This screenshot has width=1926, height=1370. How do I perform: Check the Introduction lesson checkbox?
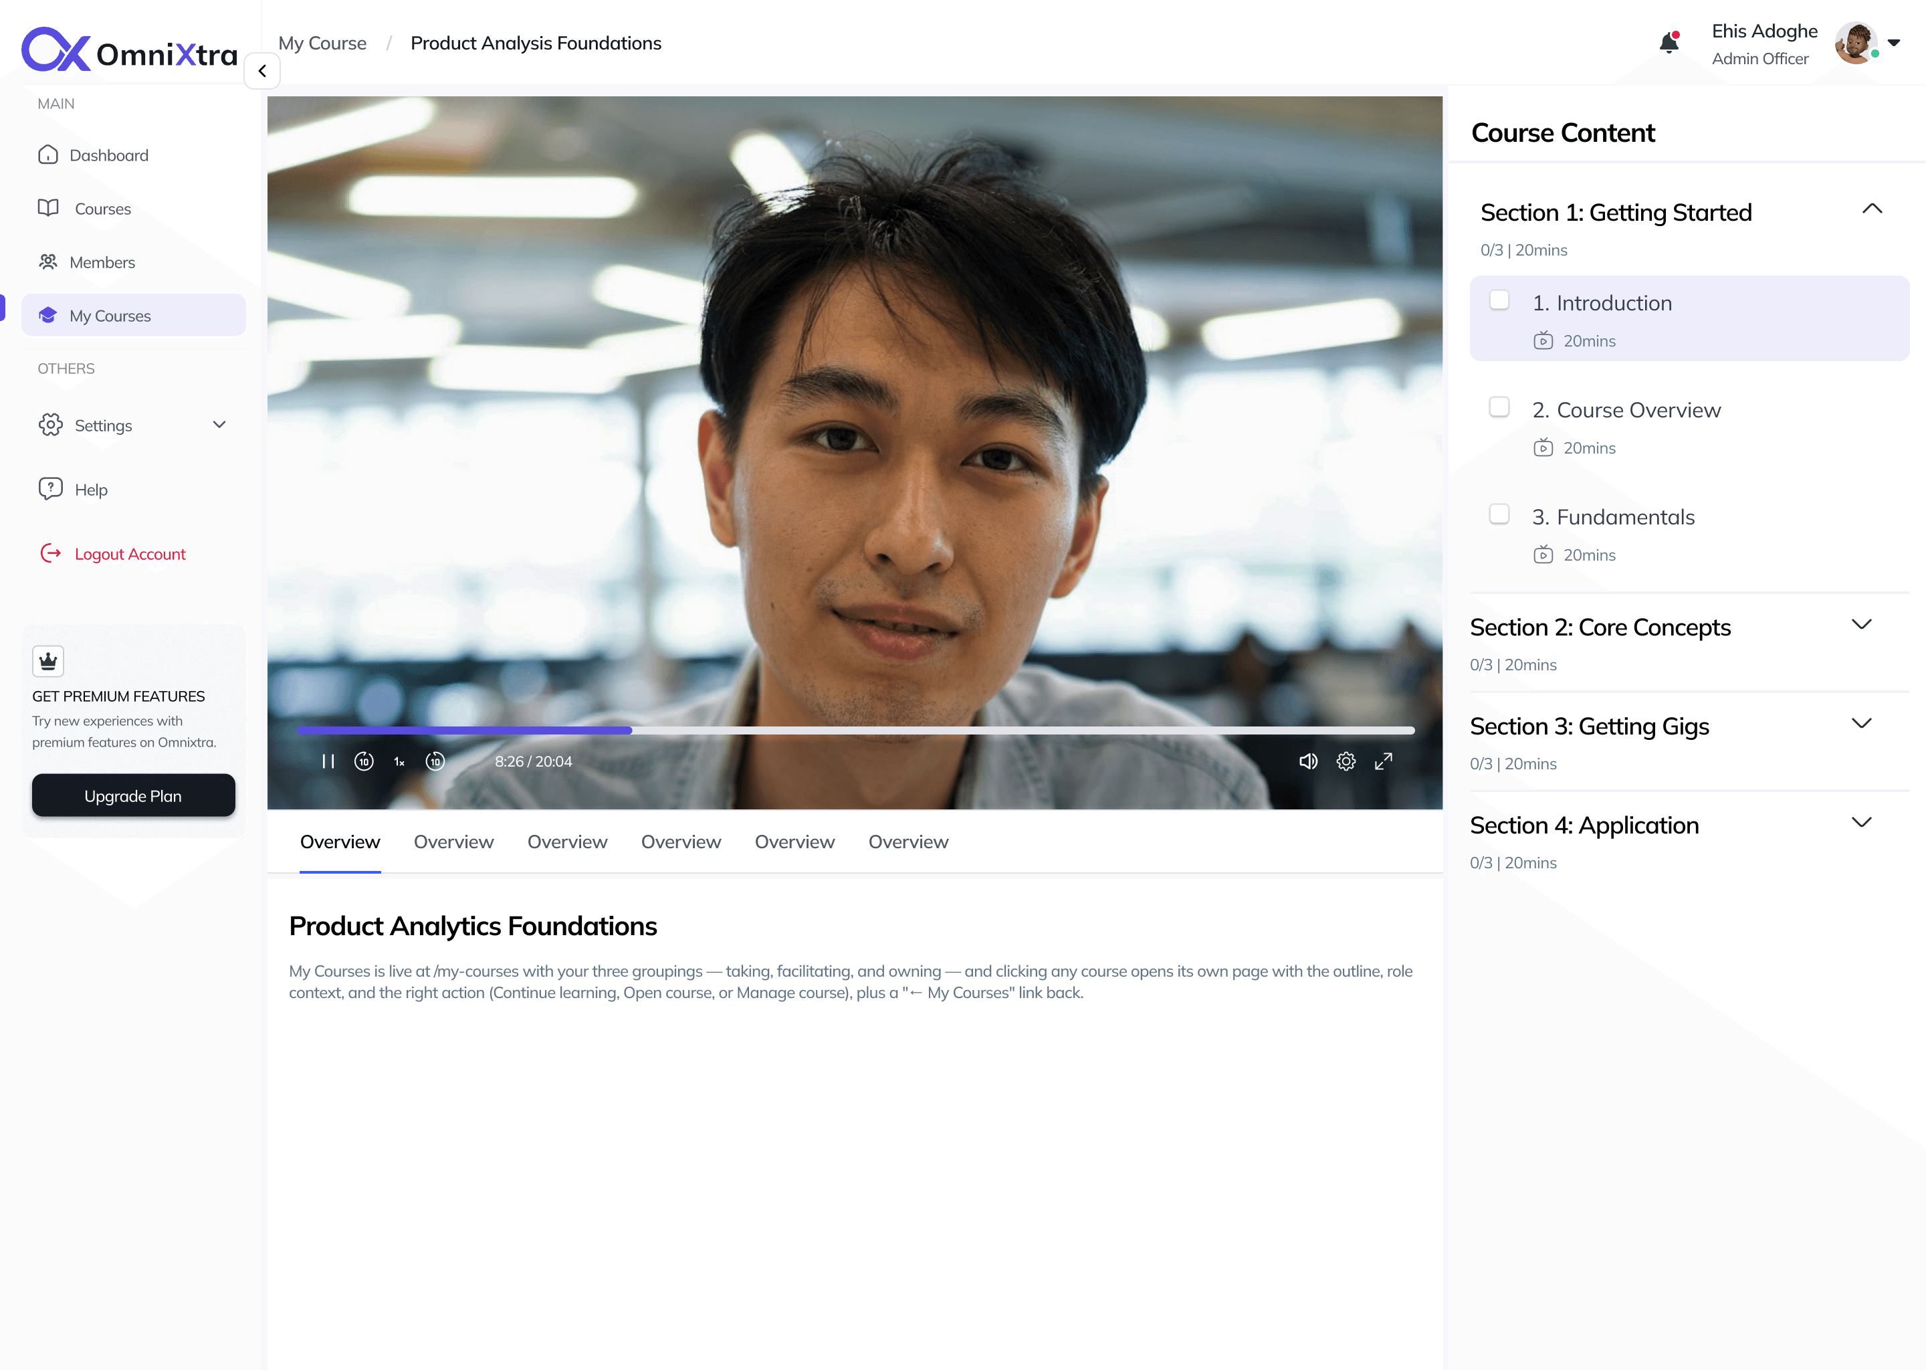pyautogui.click(x=1499, y=300)
